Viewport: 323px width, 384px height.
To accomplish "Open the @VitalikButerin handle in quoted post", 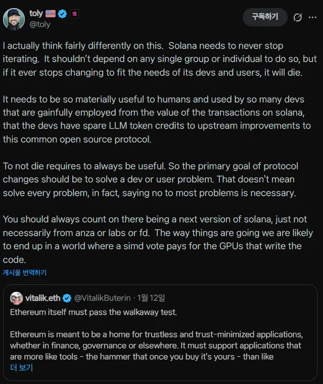I will [103, 298].
